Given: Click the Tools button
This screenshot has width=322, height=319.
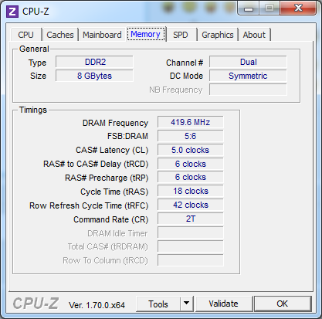Looking at the screenshot, I should point(158,304).
